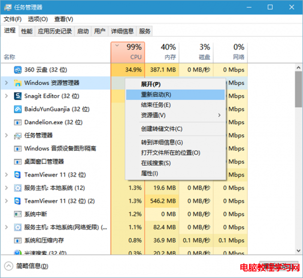Switch to the 服务 tab
The width and height of the screenshot is (303, 278).
click(145, 31)
